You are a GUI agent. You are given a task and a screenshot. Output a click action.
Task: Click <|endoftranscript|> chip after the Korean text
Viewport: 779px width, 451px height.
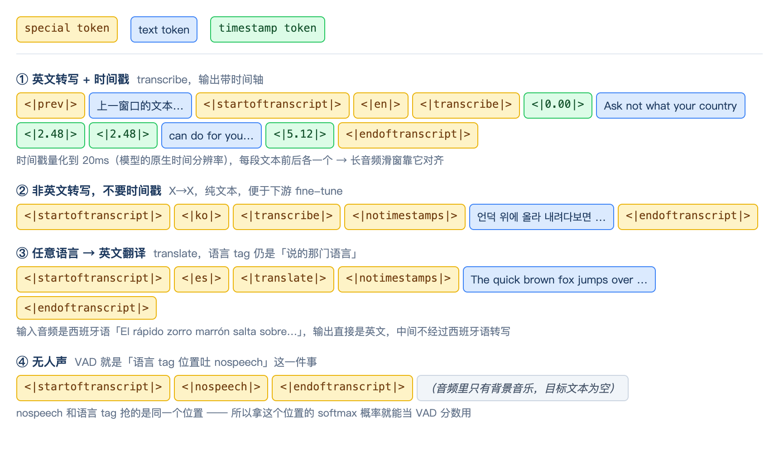[x=688, y=217]
